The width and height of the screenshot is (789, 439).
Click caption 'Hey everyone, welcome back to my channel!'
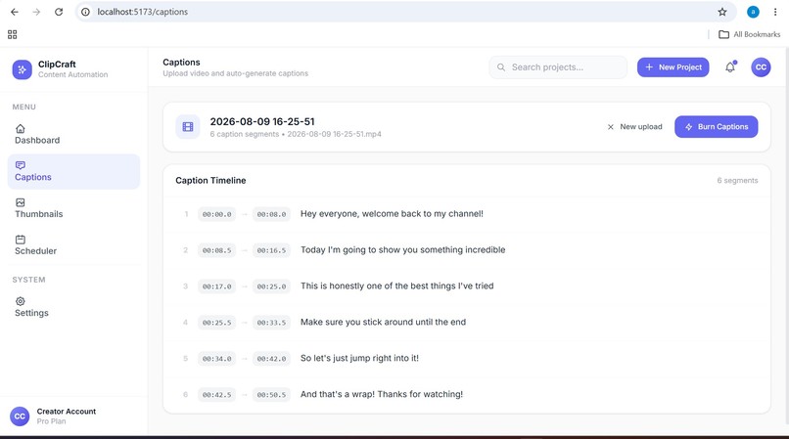(x=392, y=214)
